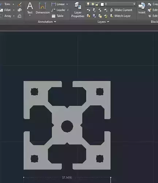Toggle the layer freeze sun icon
The height and width of the screenshot is (183, 158).
click(x=93, y=4)
